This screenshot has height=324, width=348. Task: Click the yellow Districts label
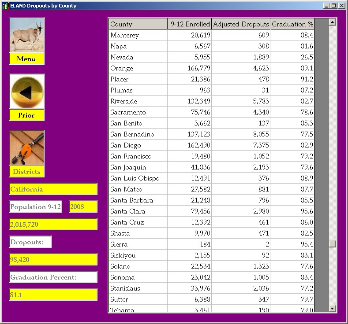click(26, 172)
